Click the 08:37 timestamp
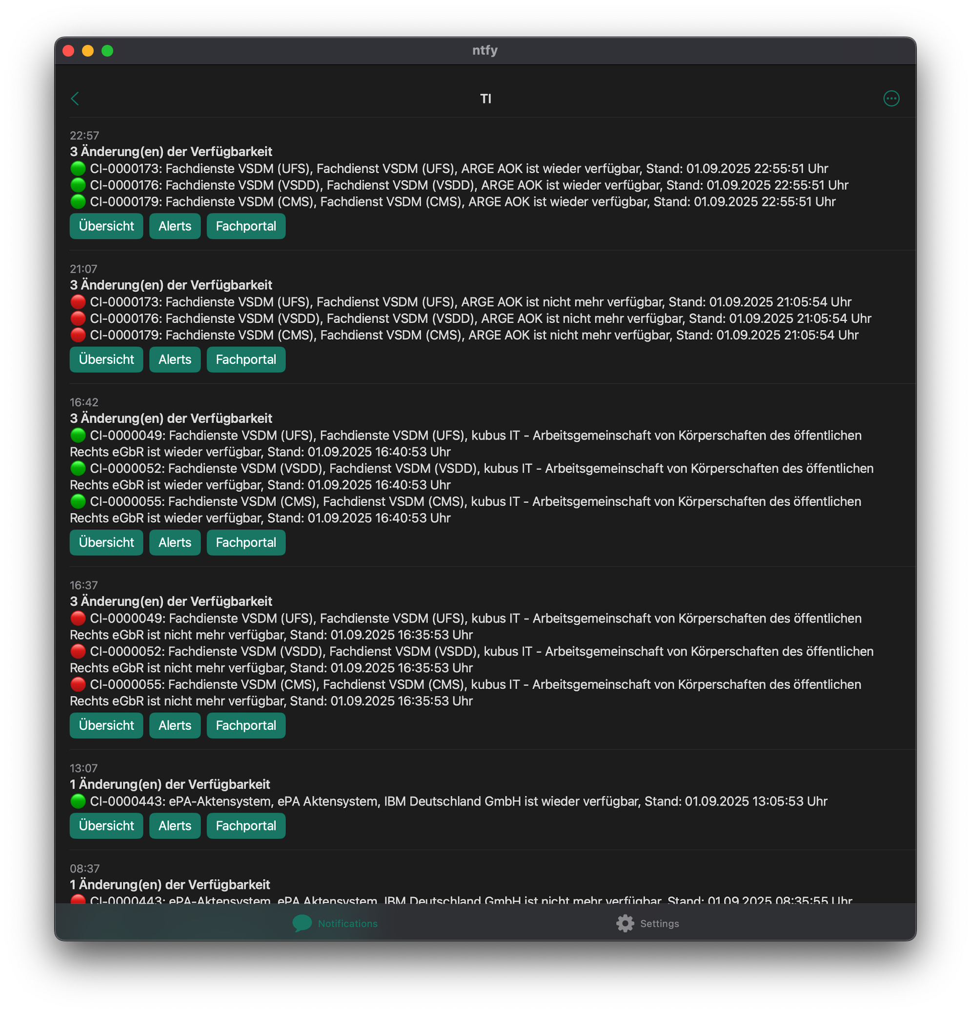 (x=84, y=868)
